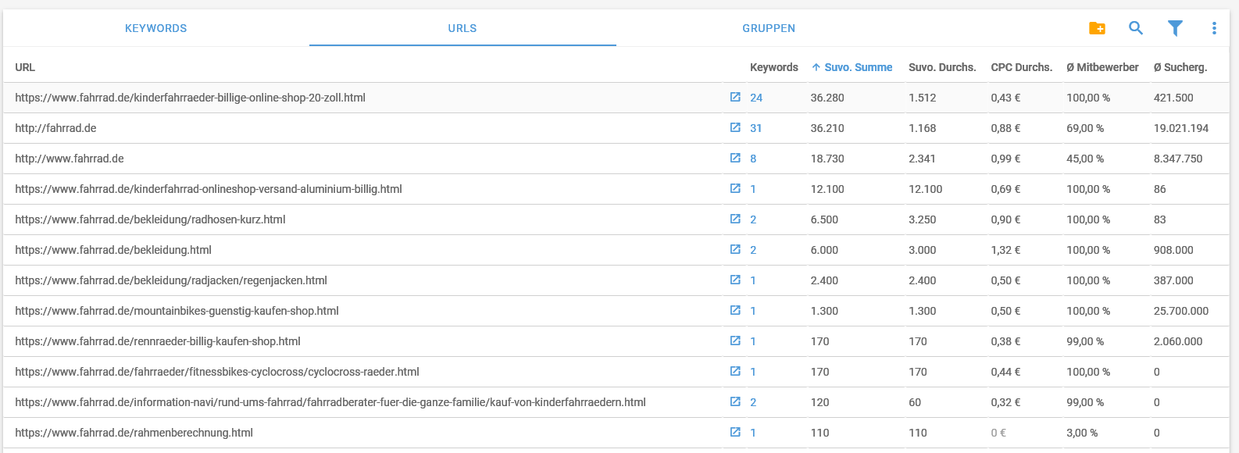1239x453 pixels.
Task: Click keyword count 31 for fahrrad.de
Action: click(x=756, y=128)
